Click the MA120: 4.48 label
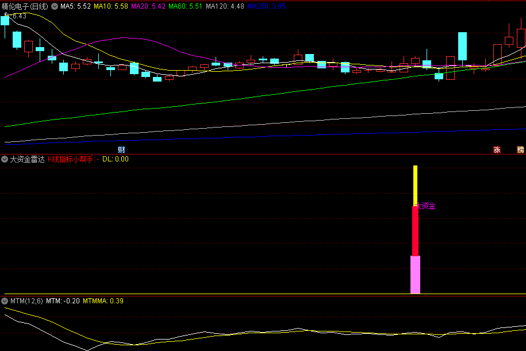 pos(225,6)
